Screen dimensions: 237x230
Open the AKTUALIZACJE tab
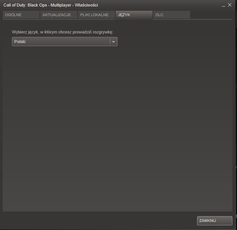(x=59, y=15)
